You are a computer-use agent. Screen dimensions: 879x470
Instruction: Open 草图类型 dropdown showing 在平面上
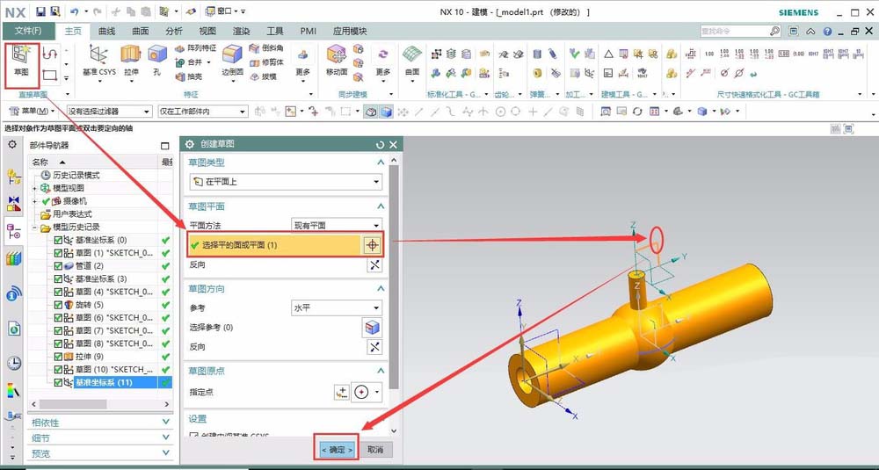(286, 182)
